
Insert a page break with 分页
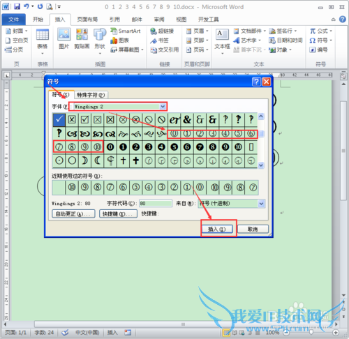coord(14,50)
